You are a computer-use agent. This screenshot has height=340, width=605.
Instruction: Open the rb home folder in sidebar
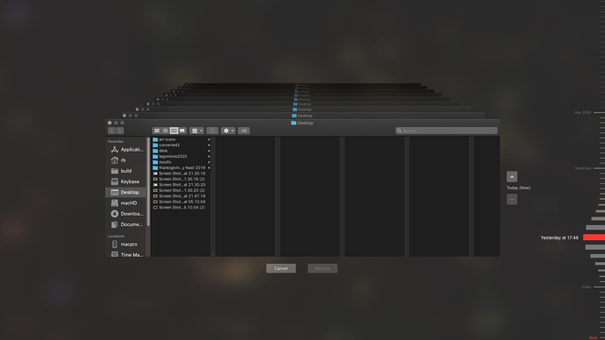click(125, 160)
